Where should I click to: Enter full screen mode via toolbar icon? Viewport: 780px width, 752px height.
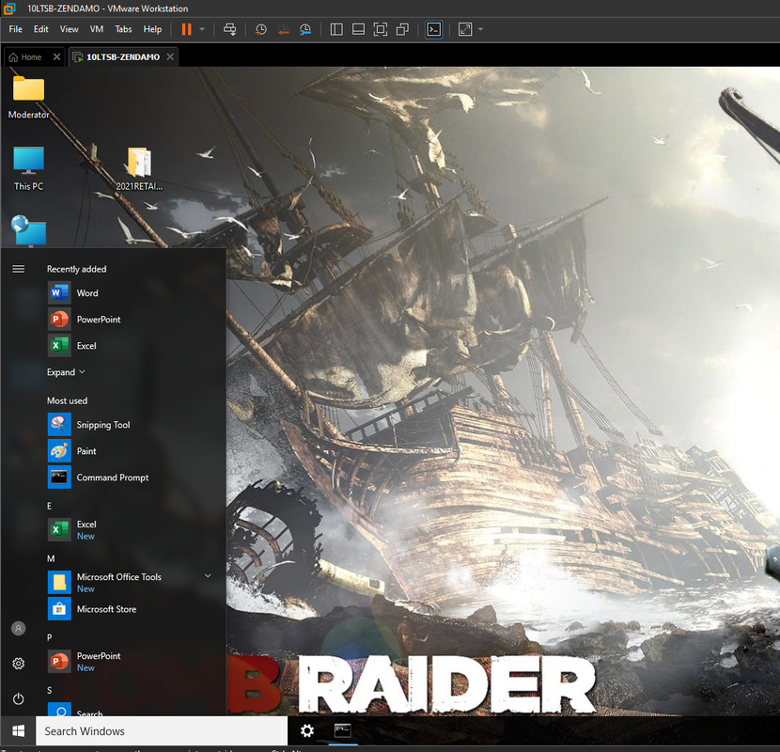coord(380,29)
